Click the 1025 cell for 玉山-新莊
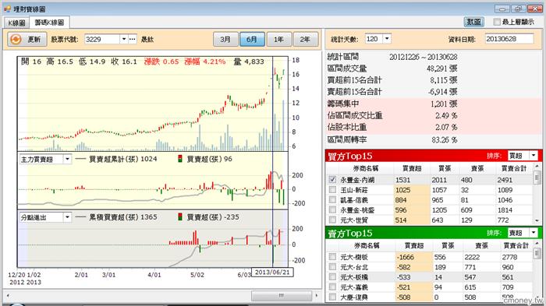The width and height of the screenshot is (546, 306). coord(411,190)
